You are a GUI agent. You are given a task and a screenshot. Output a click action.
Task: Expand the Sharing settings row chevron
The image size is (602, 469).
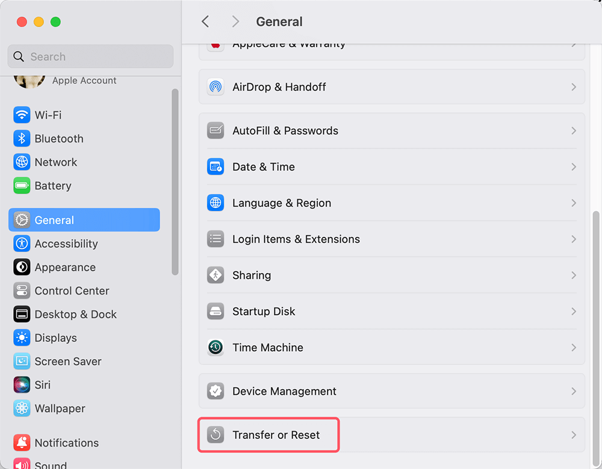(573, 275)
